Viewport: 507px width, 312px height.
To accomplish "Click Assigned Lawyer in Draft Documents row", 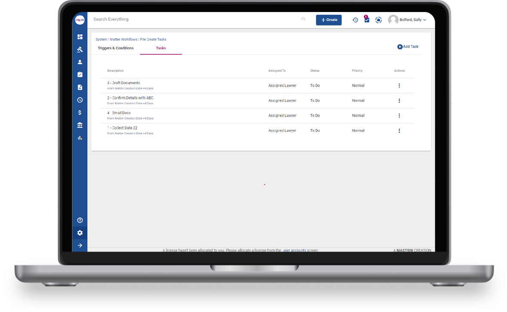I will click(x=282, y=85).
